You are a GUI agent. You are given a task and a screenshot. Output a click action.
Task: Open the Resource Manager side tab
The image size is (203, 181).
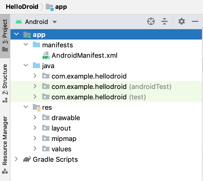coord(5,145)
